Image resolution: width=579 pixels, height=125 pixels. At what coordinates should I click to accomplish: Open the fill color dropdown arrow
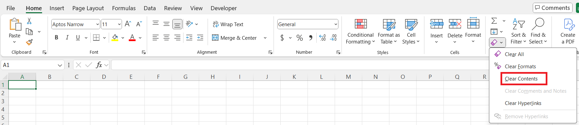(123, 38)
